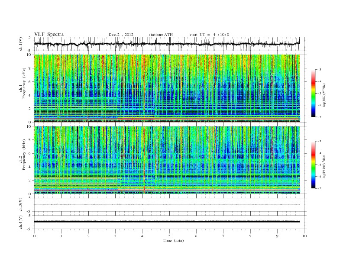Click time axis tick label "9"

[x=277, y=236]
